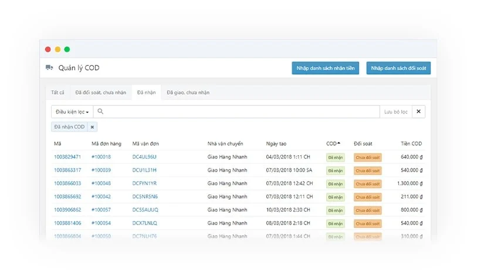
Task: Open waybill DCFYN1YR
Action: [x=144, y=183]
